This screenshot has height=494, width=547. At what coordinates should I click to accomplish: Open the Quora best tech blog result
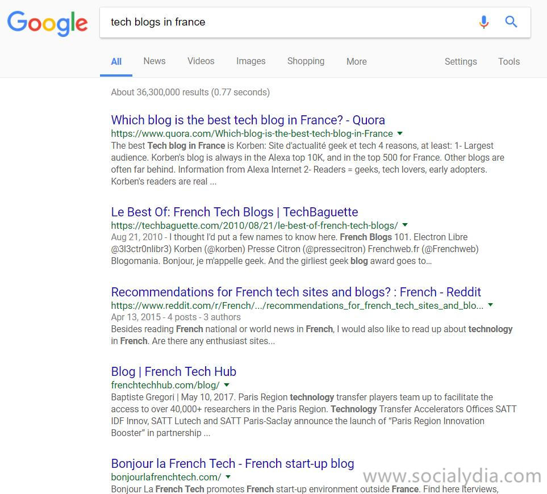(x=248, y=120)
